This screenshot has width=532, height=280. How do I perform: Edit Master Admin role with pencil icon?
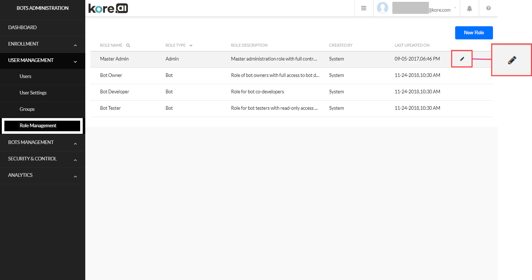pos(462,59)
